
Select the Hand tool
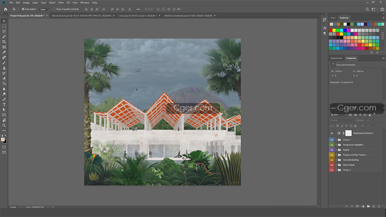(x=4, y=120)
